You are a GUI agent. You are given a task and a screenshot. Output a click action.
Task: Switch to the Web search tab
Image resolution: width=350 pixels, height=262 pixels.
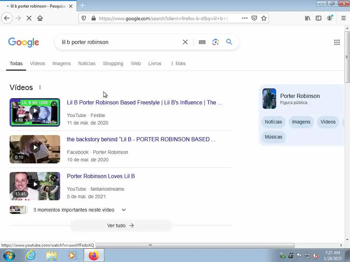pos(136,63)
